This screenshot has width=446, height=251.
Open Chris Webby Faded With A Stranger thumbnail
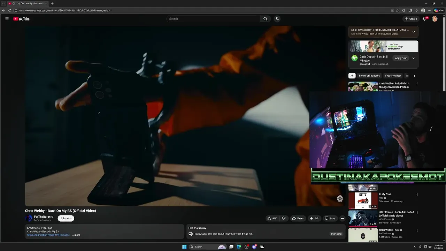363,86
